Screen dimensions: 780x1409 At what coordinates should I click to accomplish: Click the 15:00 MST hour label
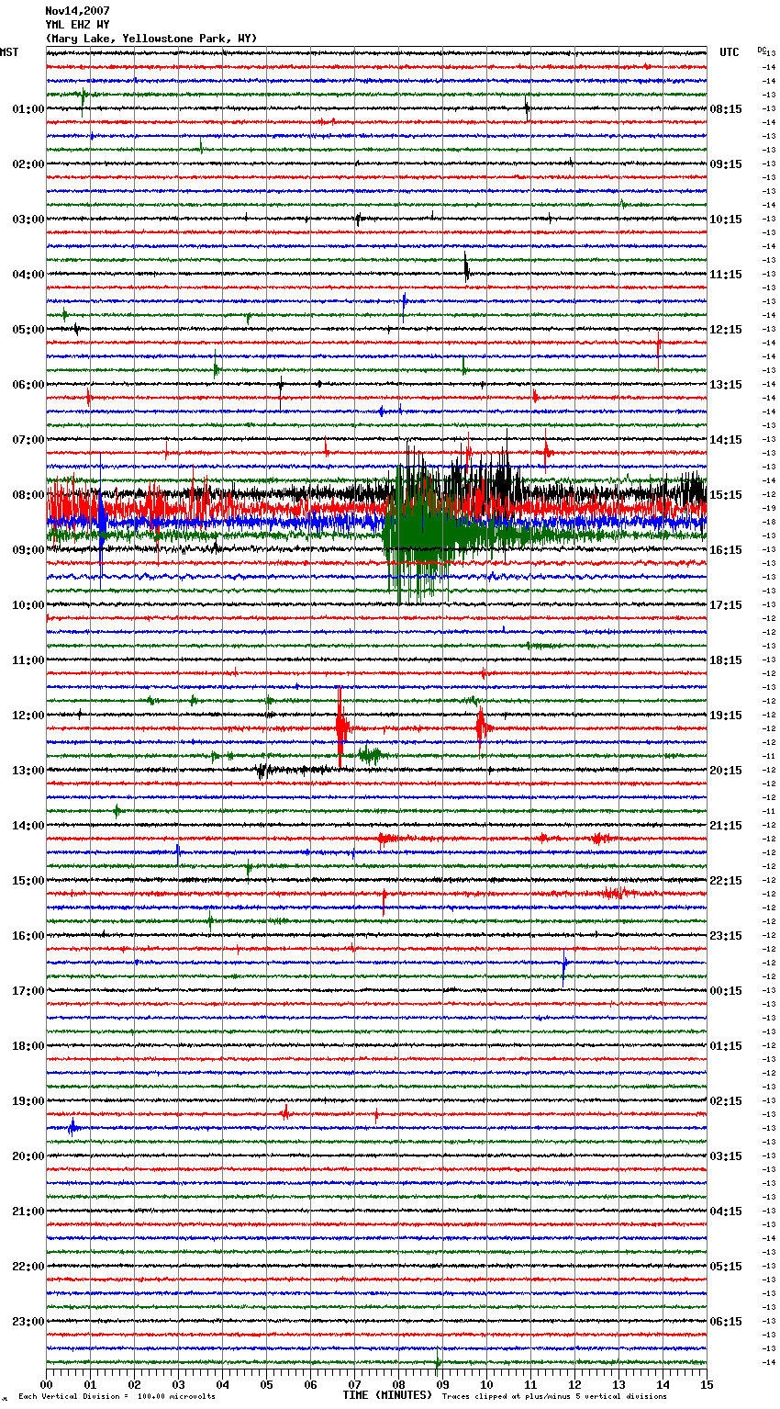click(28, 881)
